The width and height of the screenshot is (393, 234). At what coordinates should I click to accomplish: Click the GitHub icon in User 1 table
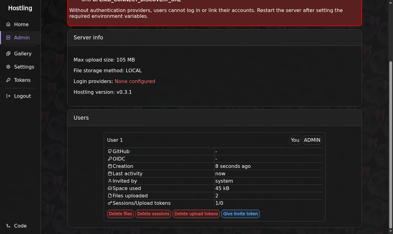click(110, 151)
